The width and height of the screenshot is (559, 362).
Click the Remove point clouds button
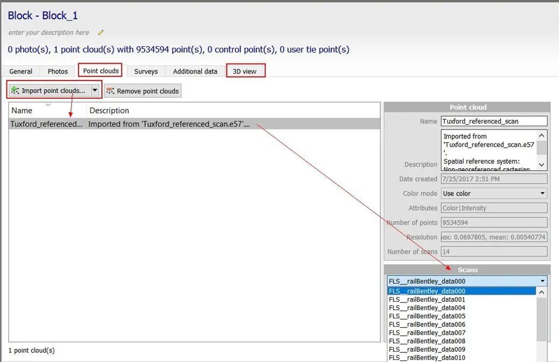143,91
